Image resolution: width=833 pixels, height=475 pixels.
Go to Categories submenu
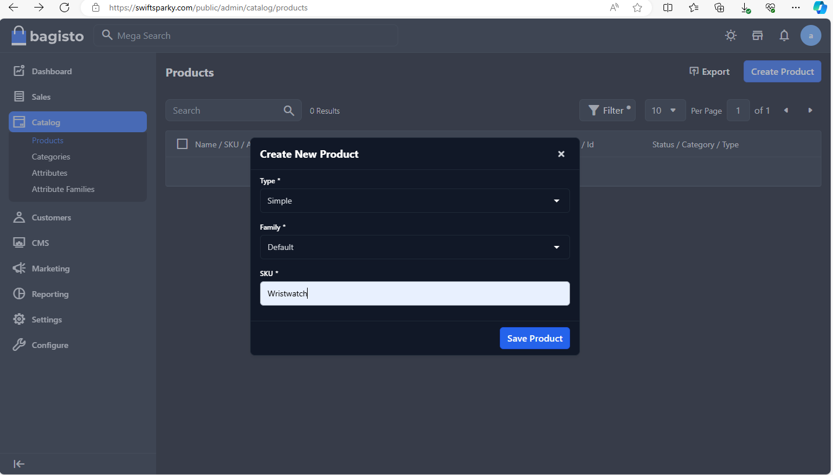click(x=51, y=157)
